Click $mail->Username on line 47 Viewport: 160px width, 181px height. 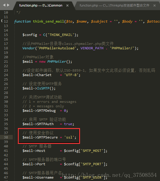[38, 177]
